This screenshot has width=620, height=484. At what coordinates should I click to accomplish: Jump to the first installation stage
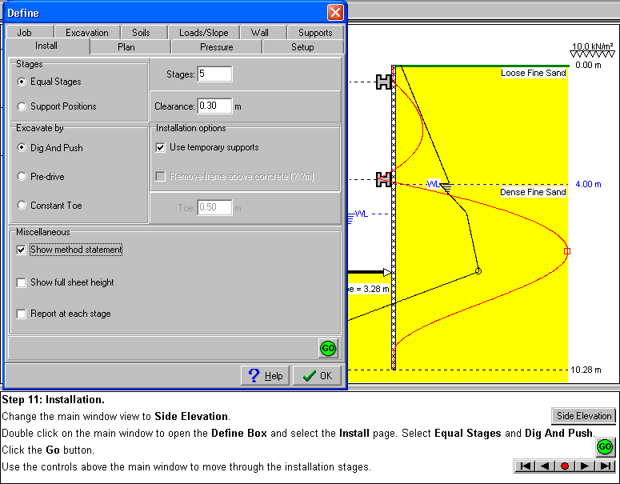(525, 466)
